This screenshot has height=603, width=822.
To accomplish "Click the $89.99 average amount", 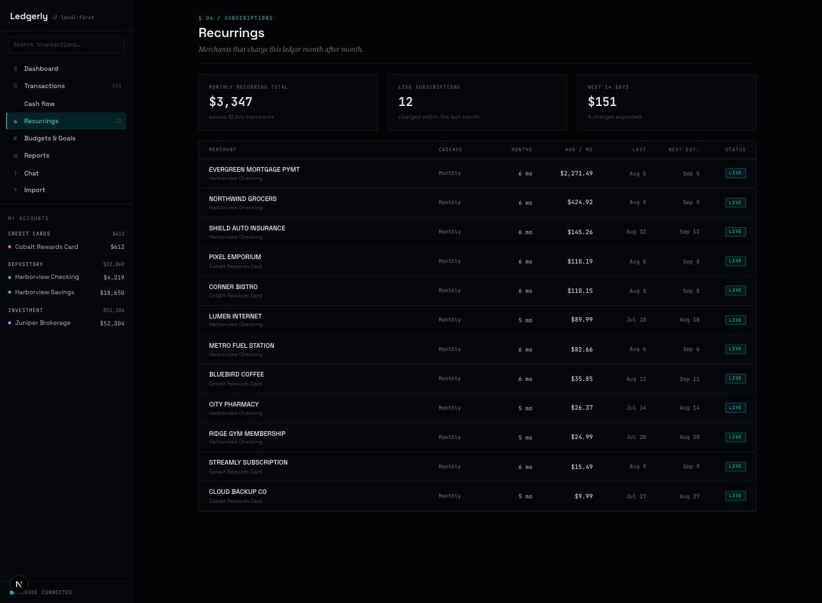I will coord(582,320).
